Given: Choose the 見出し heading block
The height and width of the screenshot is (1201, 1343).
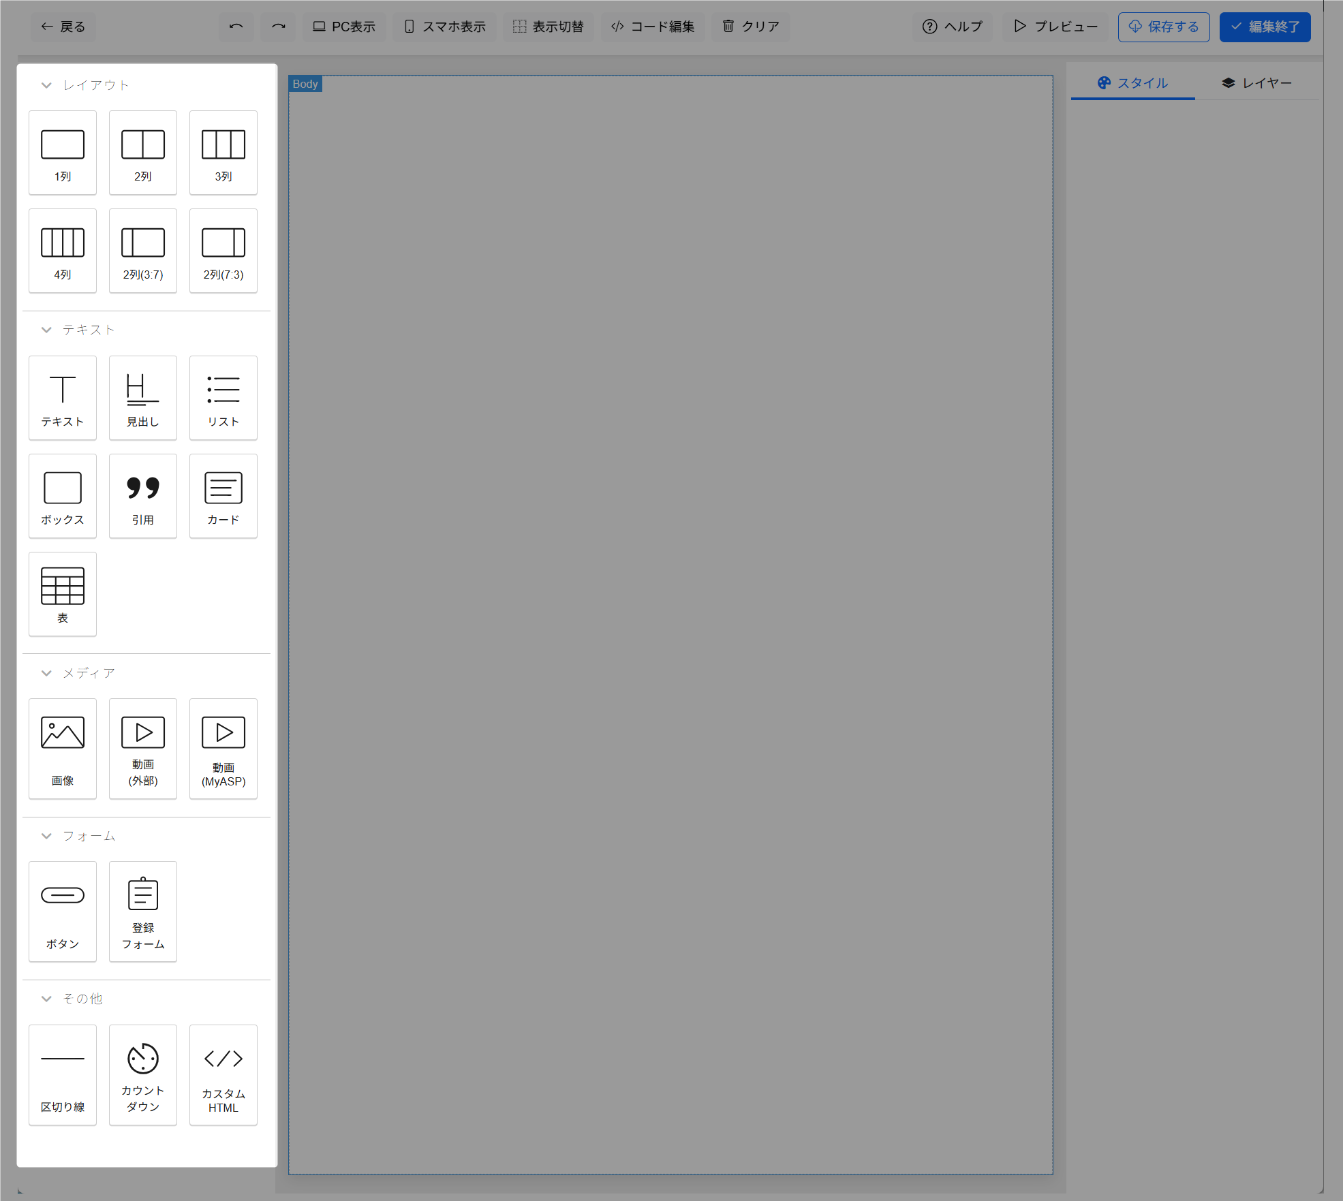Looking at the screenshot, I should tap(142, 398).
